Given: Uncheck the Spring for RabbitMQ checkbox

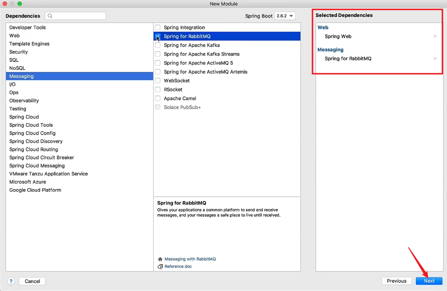Looking at the screenshot, I should pyautogui.click(x=158, y=36).
